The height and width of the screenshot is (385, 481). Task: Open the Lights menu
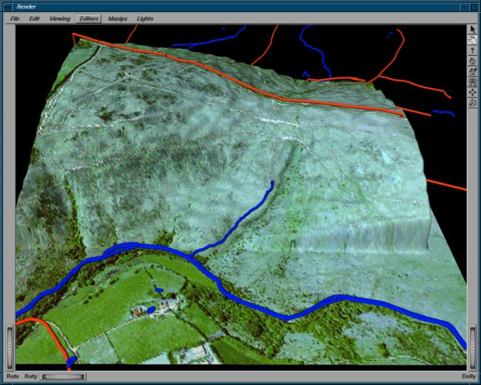click(x=145, y=18)
